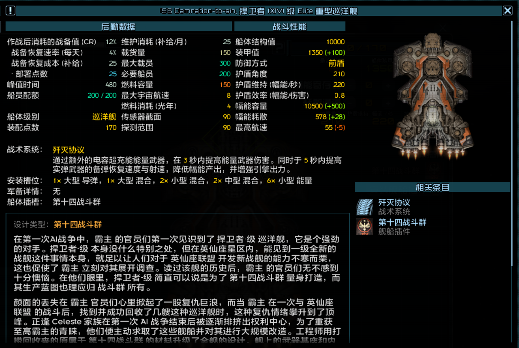Click the 船体插槽 第十四战斗群 value
Viewport: 519px width, 348px height.
(77, 202)
